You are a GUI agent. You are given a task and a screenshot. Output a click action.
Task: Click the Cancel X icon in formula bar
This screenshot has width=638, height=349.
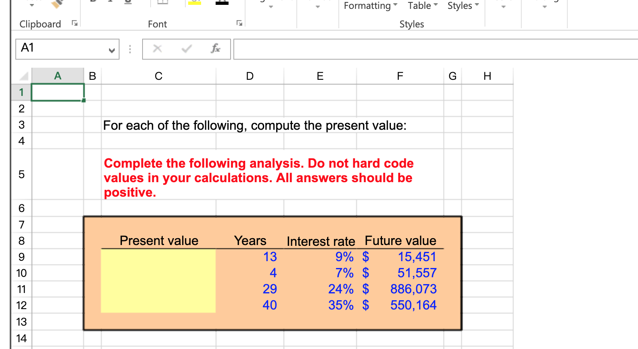tap(157, 49)
